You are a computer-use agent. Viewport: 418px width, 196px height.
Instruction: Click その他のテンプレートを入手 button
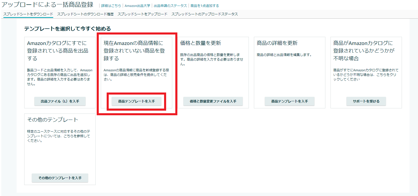(60, 178)
